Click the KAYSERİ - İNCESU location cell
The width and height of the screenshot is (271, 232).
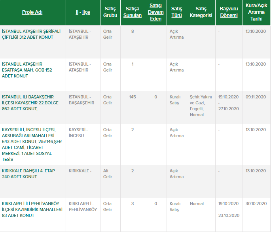click(78, 132)
